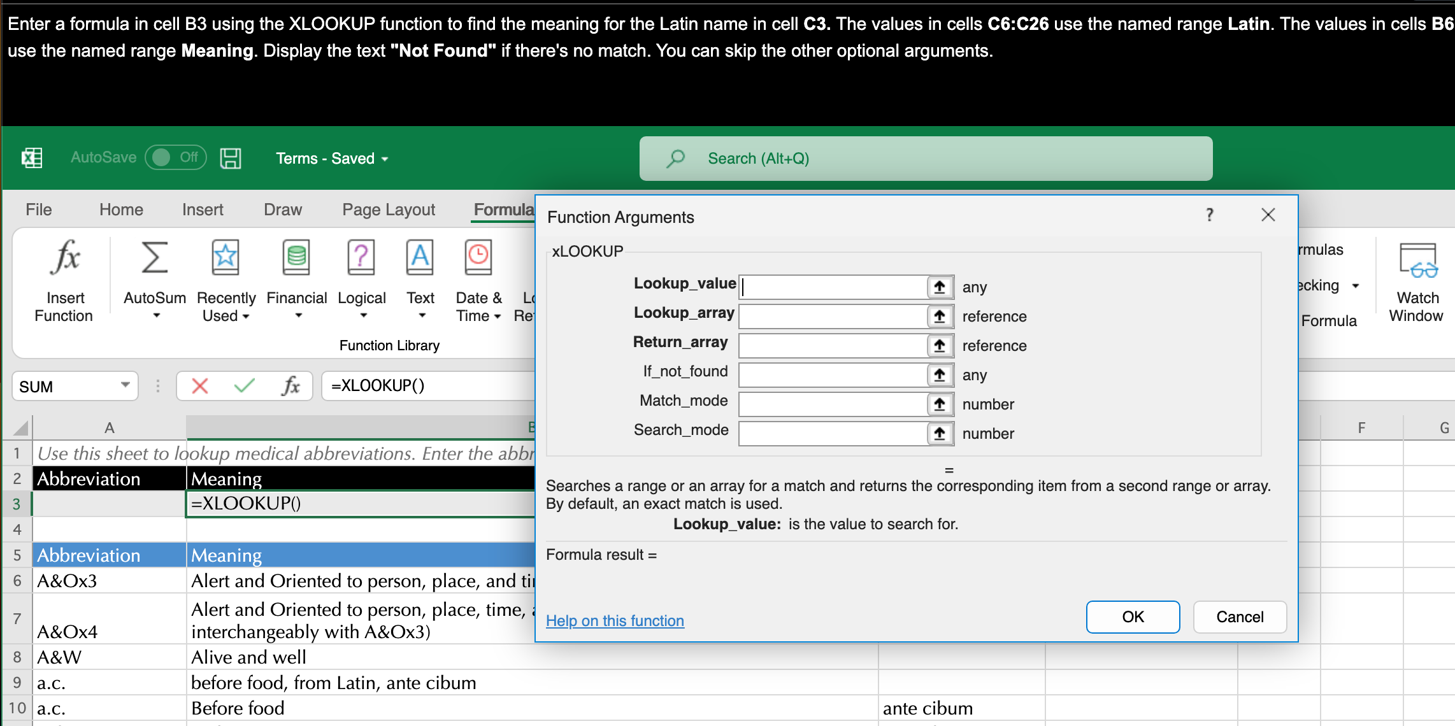
Task: Open the Financial functions icon
Action: (x=296, y=259)
